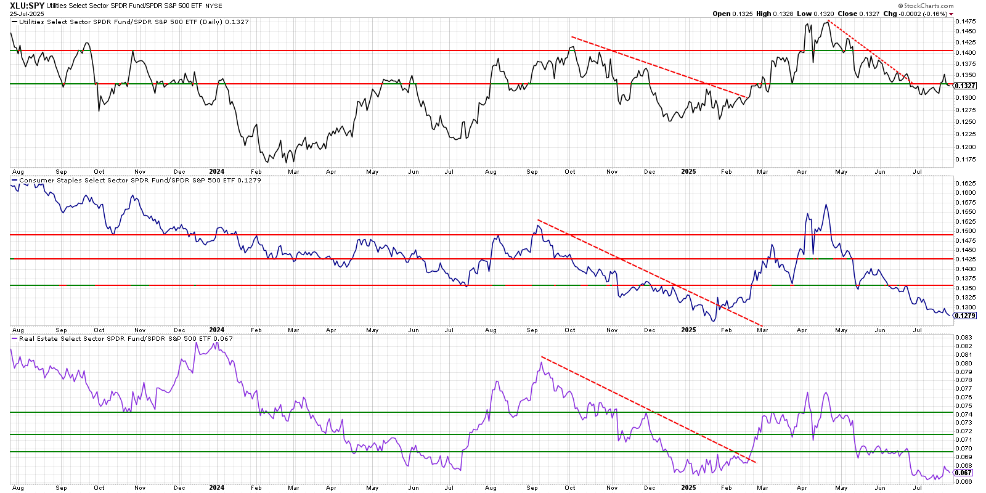Click the Open 0.1325 value
The height and width of the screenshot is (493, 986).
point(733,14)
